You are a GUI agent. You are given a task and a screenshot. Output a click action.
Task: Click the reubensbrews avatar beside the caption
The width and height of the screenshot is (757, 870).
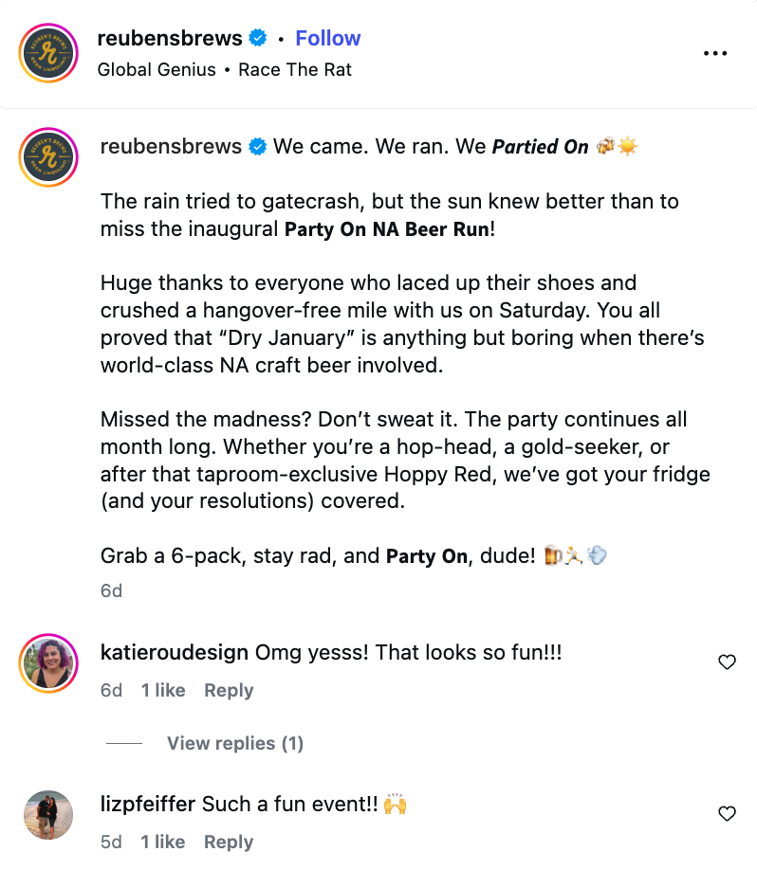(x=48, y=154)
